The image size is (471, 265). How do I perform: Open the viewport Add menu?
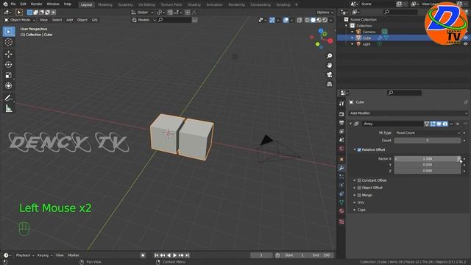(69, 20)
